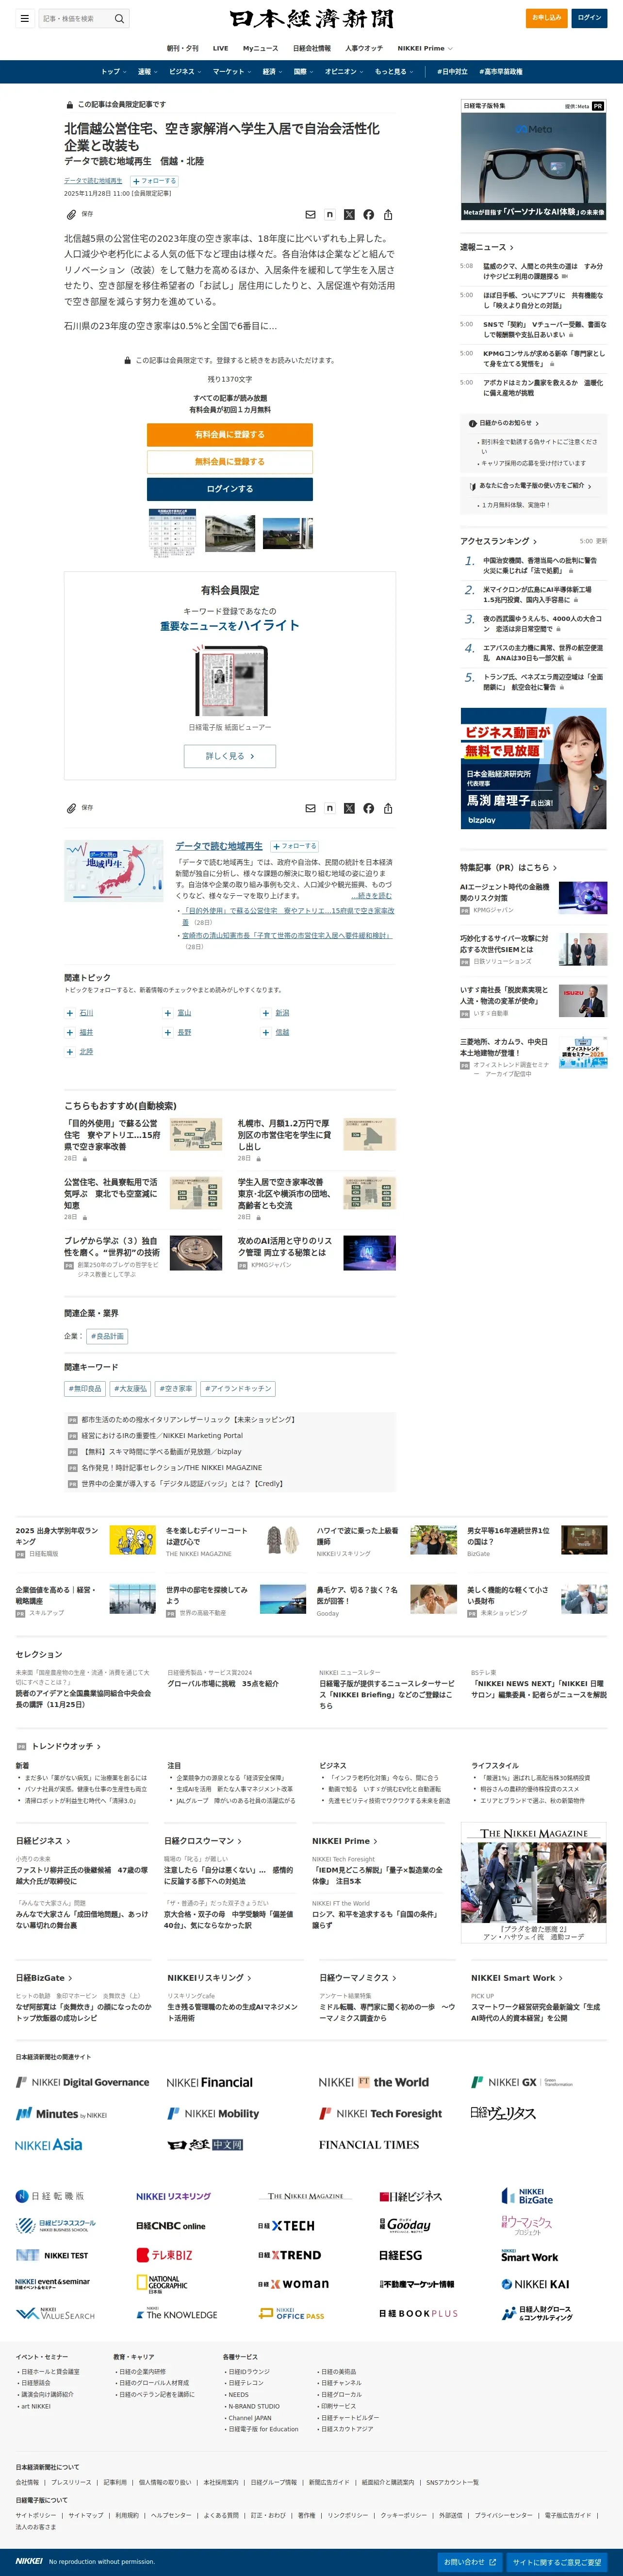Click the X icon below article box
Image resolution: width=623 pixels, height=2576 pixels.
point(349,808)
